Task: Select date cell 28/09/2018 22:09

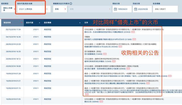Action: [x=13, y=44]
